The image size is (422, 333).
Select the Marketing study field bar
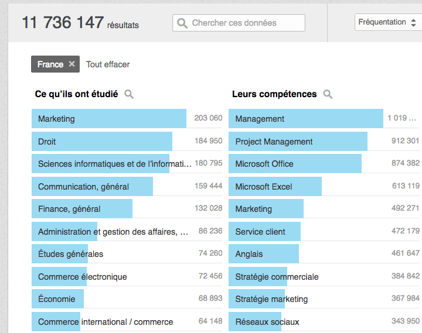coord(109,119)
